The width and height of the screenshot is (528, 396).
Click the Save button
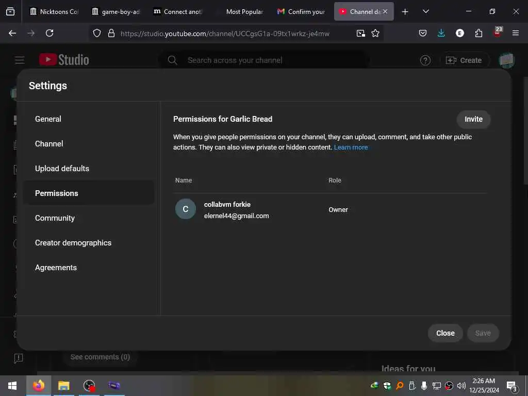483,333
